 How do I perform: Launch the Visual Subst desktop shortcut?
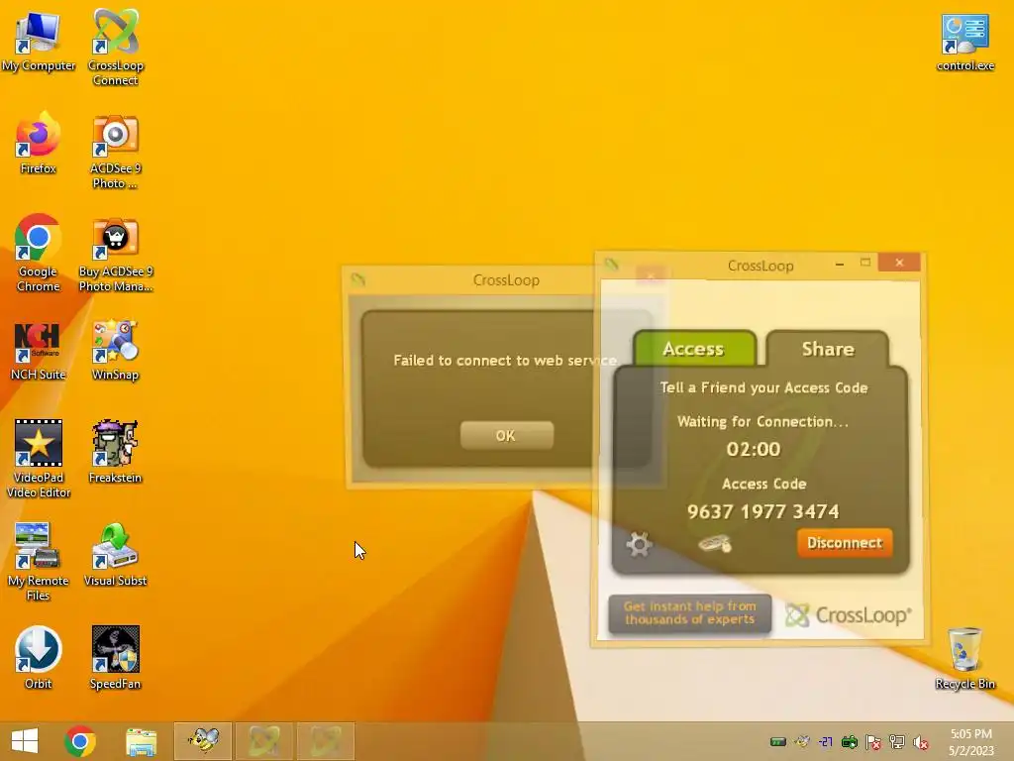click(115, 555)
